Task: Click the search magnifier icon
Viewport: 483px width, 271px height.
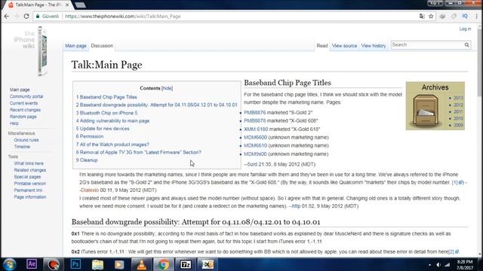Action: (466, 45)
